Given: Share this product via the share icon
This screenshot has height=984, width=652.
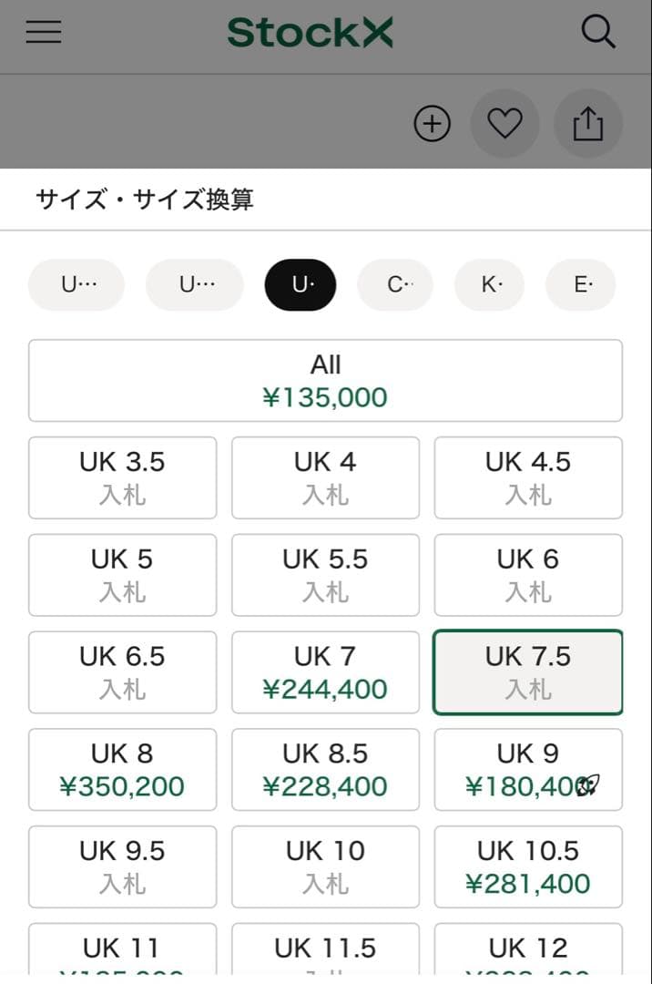Looking at the screenshot, I should tap(588, 123).
